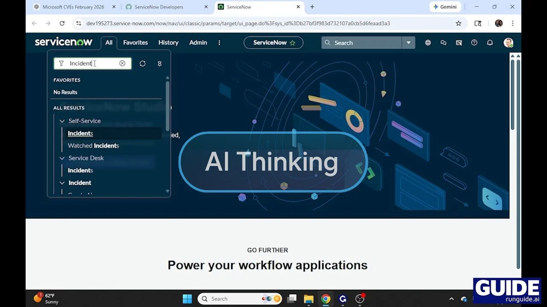547x307 pixels.
Task: Click the panel icon left of help
Action: (x=459, y=43)
